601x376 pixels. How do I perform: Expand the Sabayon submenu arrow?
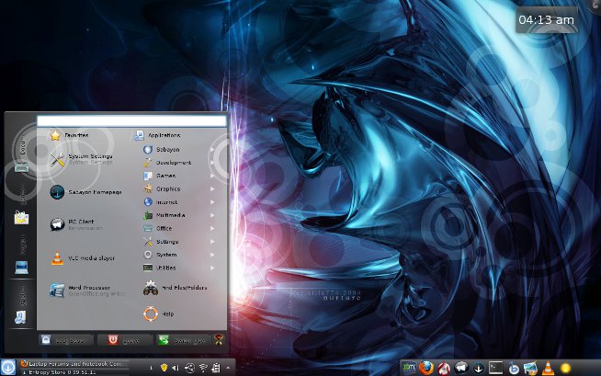[212, 150]
